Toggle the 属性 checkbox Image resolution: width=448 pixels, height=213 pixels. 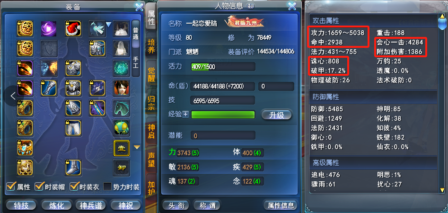(11, 186)
